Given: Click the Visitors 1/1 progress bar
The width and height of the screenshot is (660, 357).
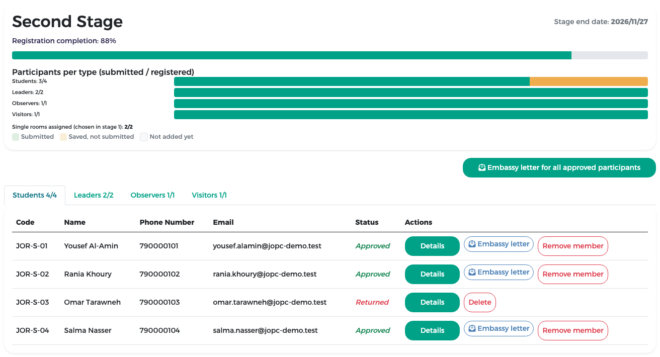Looking at the screenshot, I should click(411, 115).
